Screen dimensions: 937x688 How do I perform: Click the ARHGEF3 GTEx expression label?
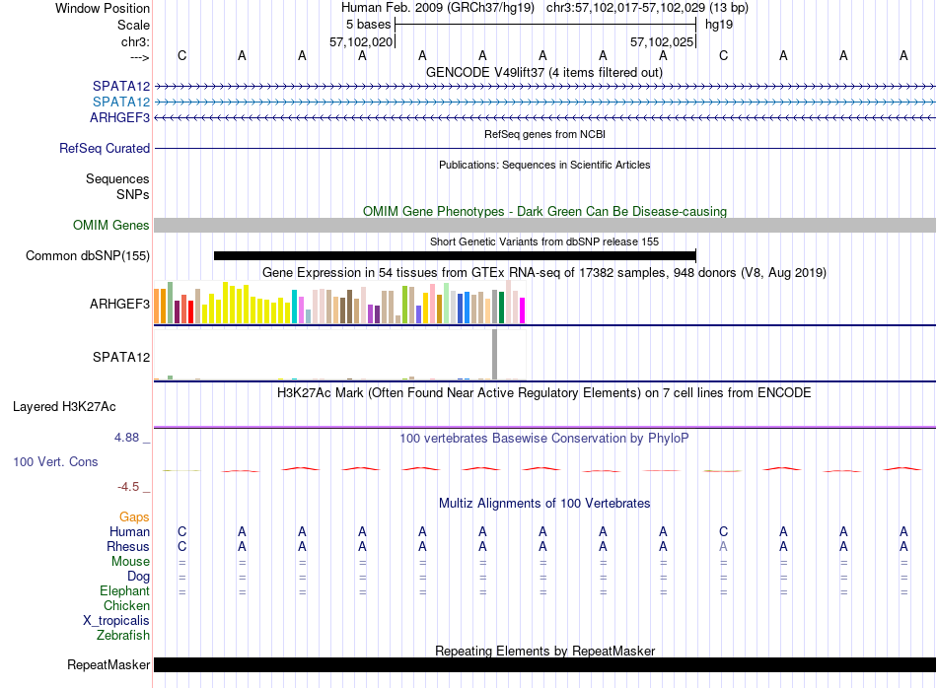(119, 304)
